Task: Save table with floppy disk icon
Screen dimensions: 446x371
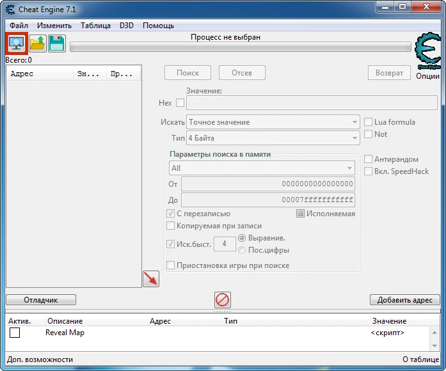Action: coord(57,43)
